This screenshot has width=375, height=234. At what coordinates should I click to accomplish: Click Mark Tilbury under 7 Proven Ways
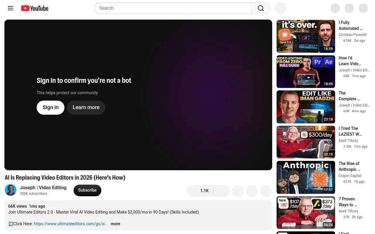(x=348, y=211)
